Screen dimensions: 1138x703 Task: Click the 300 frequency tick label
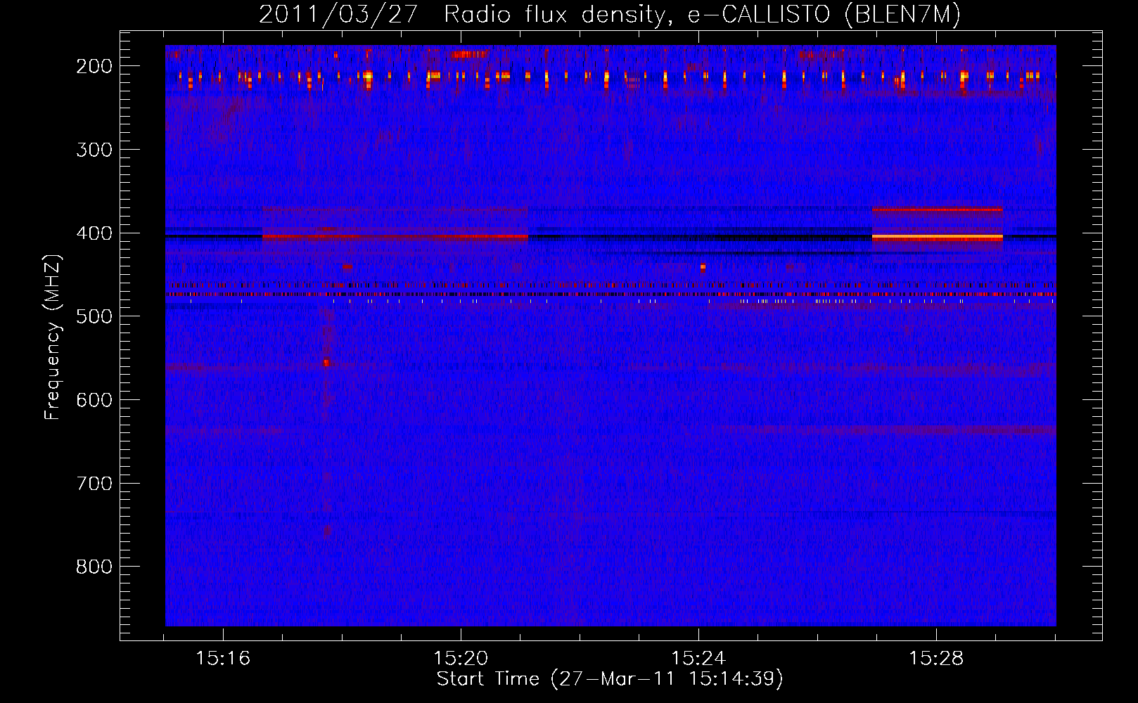pos(94,150)
